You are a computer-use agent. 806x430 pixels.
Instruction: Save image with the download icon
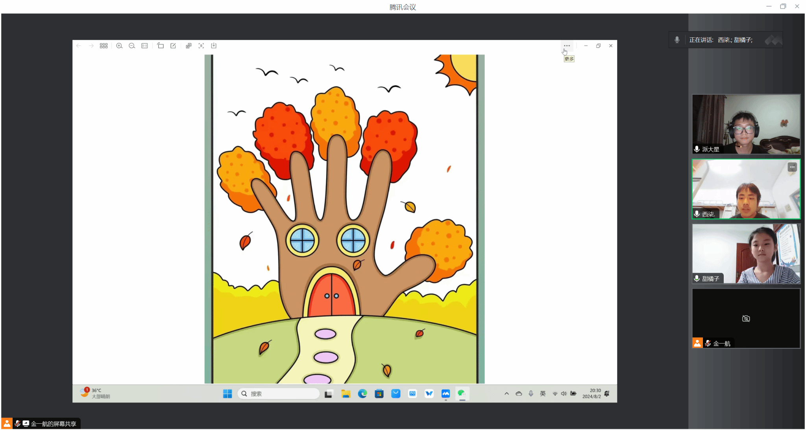pos(214,46)
